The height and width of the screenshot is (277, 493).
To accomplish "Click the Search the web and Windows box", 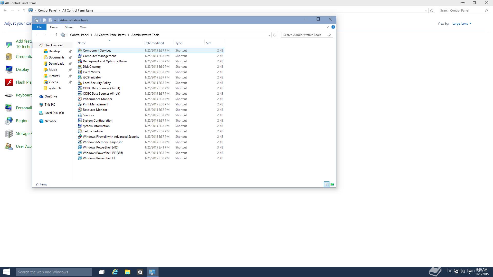I will click(54, 272).
